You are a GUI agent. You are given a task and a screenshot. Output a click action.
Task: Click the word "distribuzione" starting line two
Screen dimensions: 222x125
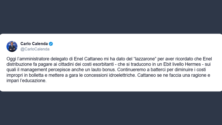(x=19, y=65)
